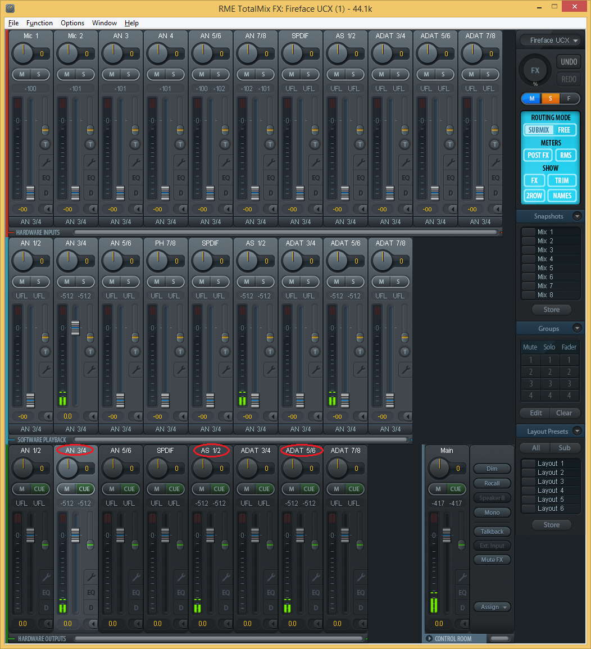The height and width of the screenshot is (649, 591).
Task: Click the Edit button in Groups
Action: tap(535, 413)
